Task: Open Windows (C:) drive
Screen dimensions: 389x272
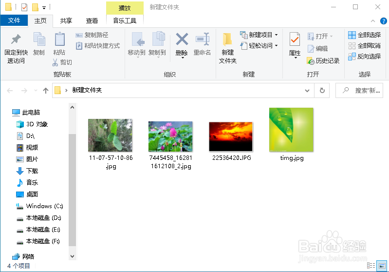Action: coord(39,206)
